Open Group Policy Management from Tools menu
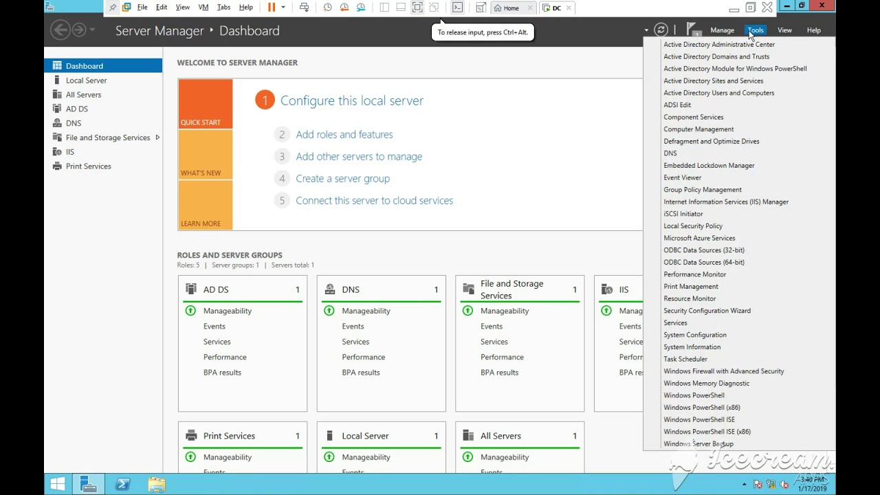This screenshot has width=880, height=495. coord(703,190)
